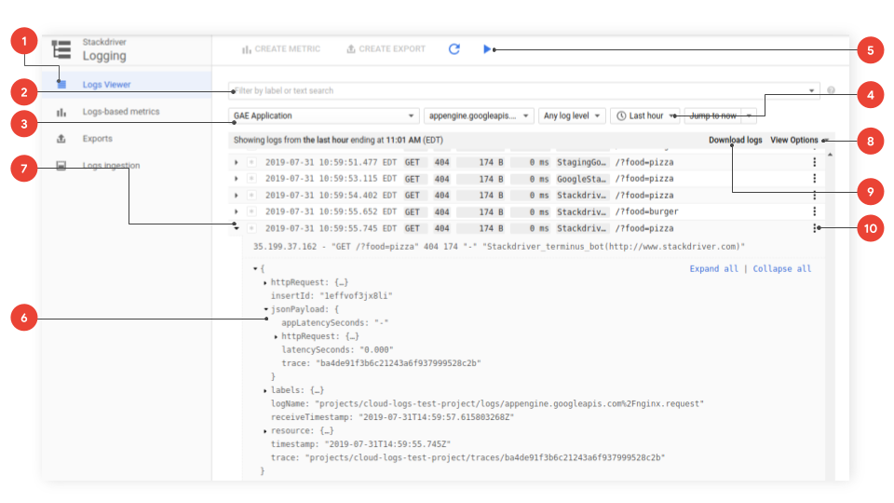Click the raw log line starting with 35.199.37.162
Screen dimensions: 894x503
pos(499,247)
